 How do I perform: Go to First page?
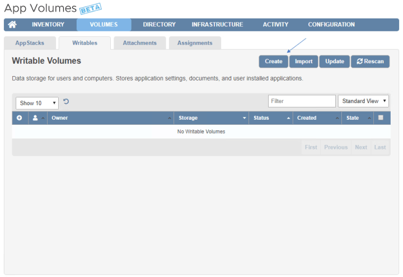(x=311, y=147)
